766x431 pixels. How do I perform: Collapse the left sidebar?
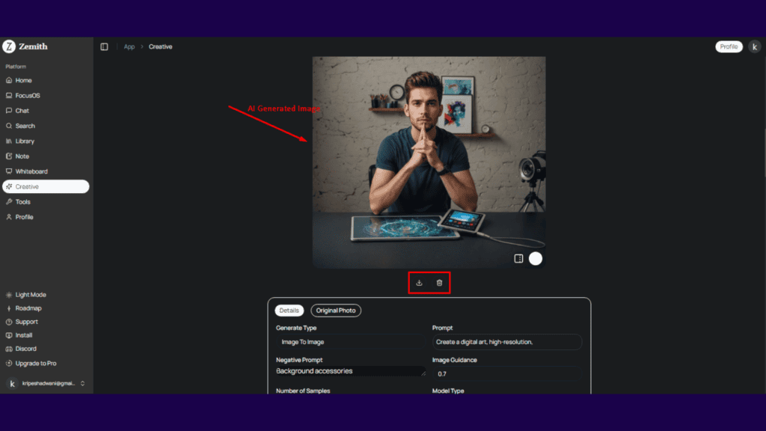point(104,46)
